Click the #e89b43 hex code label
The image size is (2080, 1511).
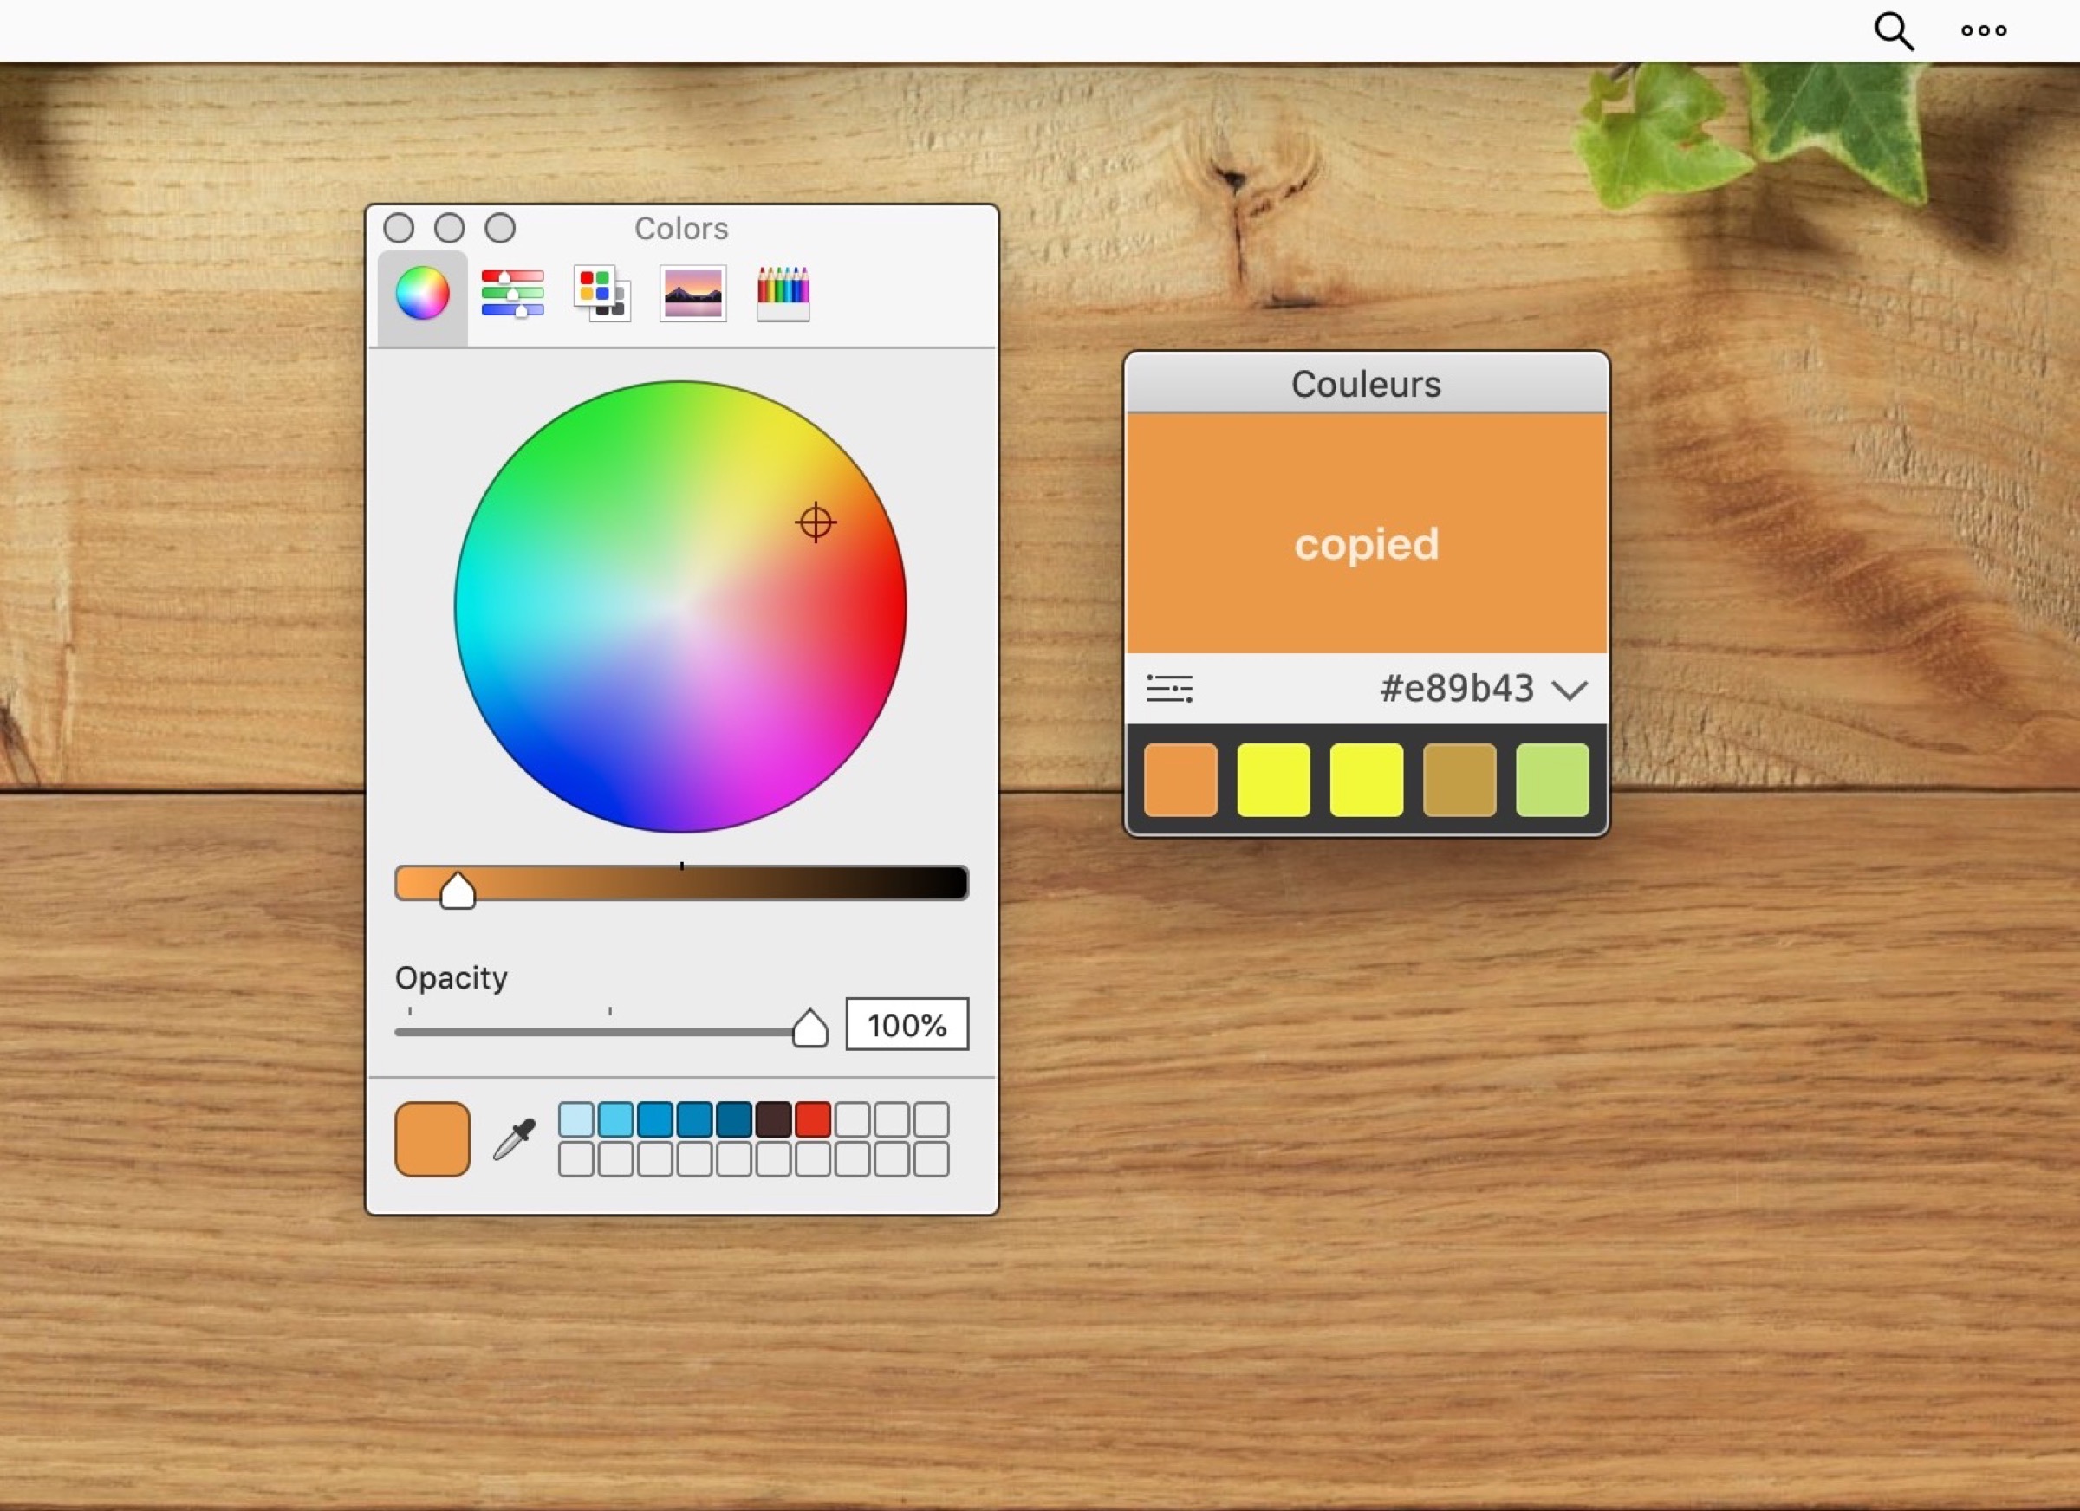point(1456,689)
